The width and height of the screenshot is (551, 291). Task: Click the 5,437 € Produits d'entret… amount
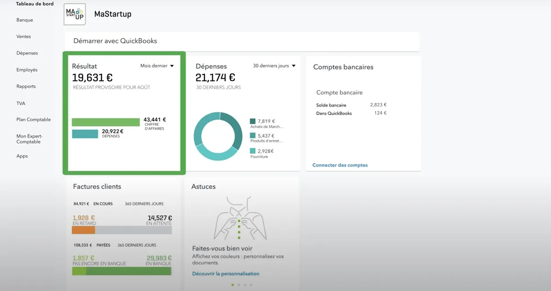click(x=266, y=136)
